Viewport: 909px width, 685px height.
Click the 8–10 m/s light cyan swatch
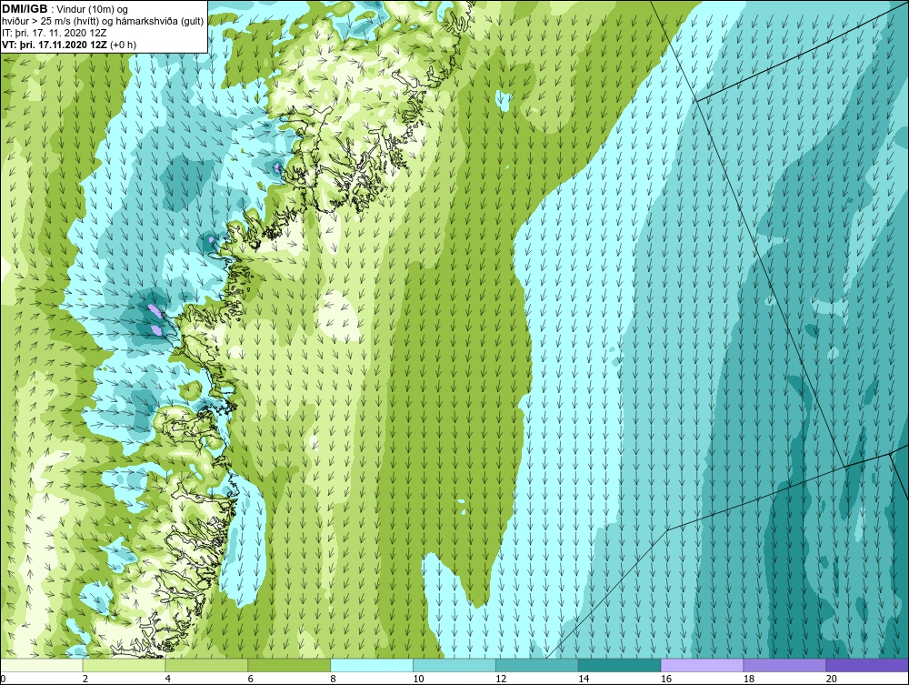pos(372,665)
